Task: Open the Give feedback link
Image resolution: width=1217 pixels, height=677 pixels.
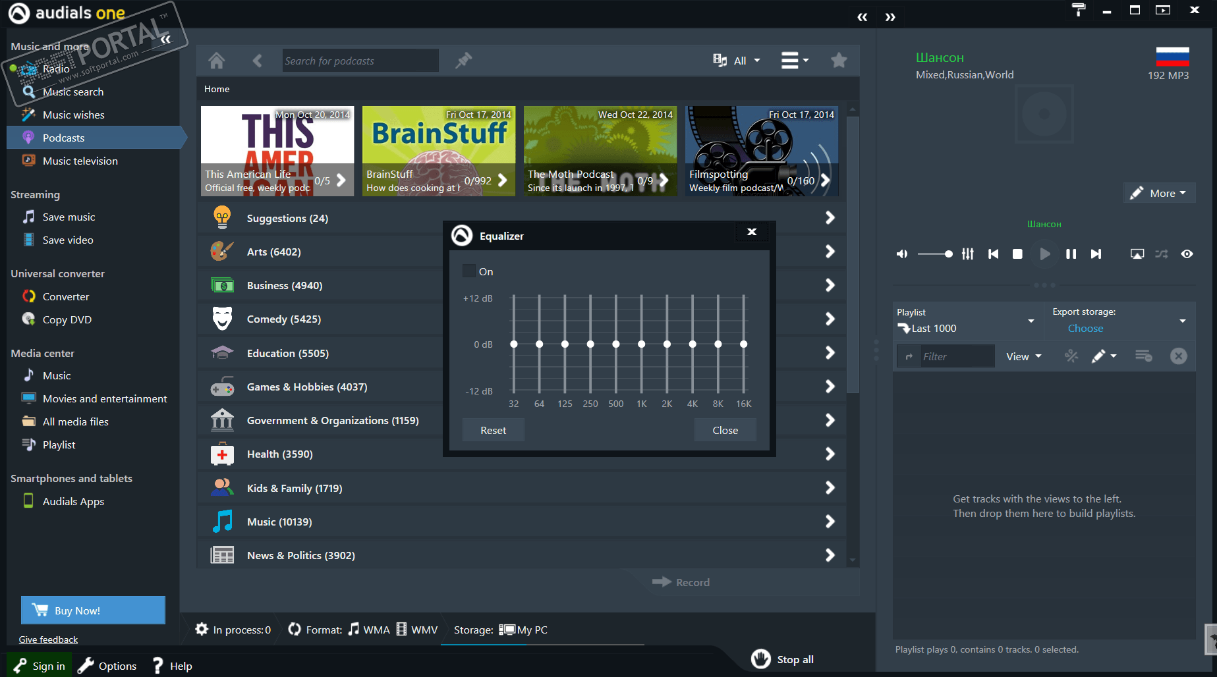Action: [x=48, y=639]
